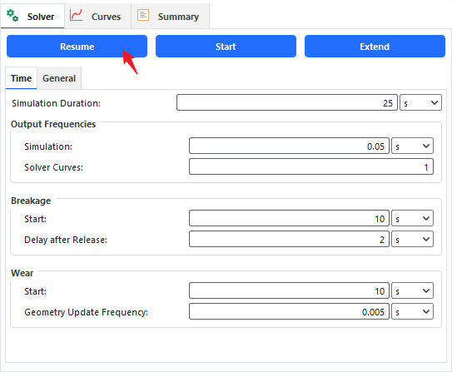
Task: Click the Summary document icon
Action: (x=143, y=15)
